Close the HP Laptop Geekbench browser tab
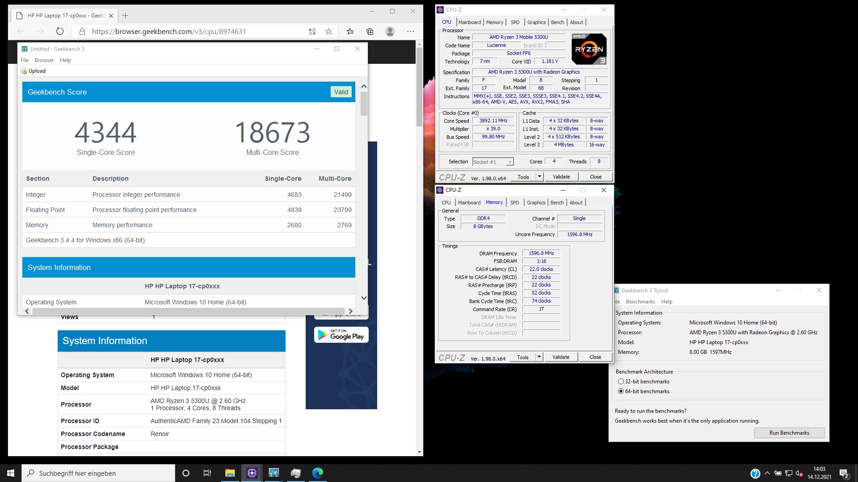 click(111, 16)
